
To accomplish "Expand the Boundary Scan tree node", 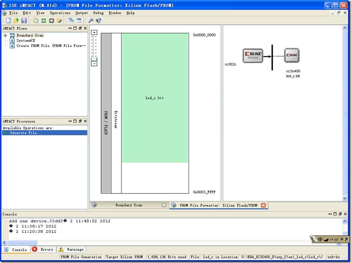I will point(5,35).
